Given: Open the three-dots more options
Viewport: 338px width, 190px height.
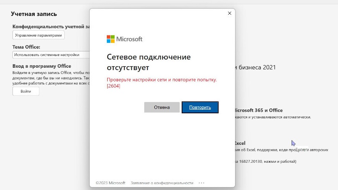Looking at the screenshot, I should 201,183.
